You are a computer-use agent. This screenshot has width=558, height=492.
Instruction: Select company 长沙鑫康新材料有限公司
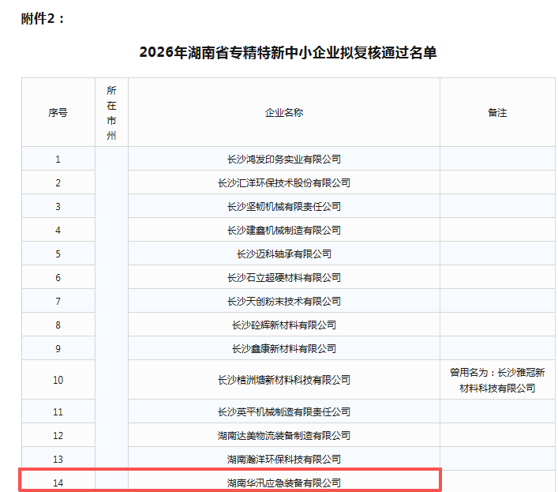point(284,348)
